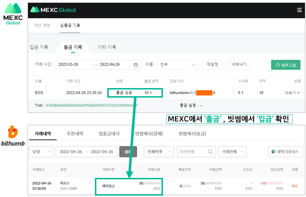
Task: Click the MEXC Global header logo
Action: coord(53,10)
